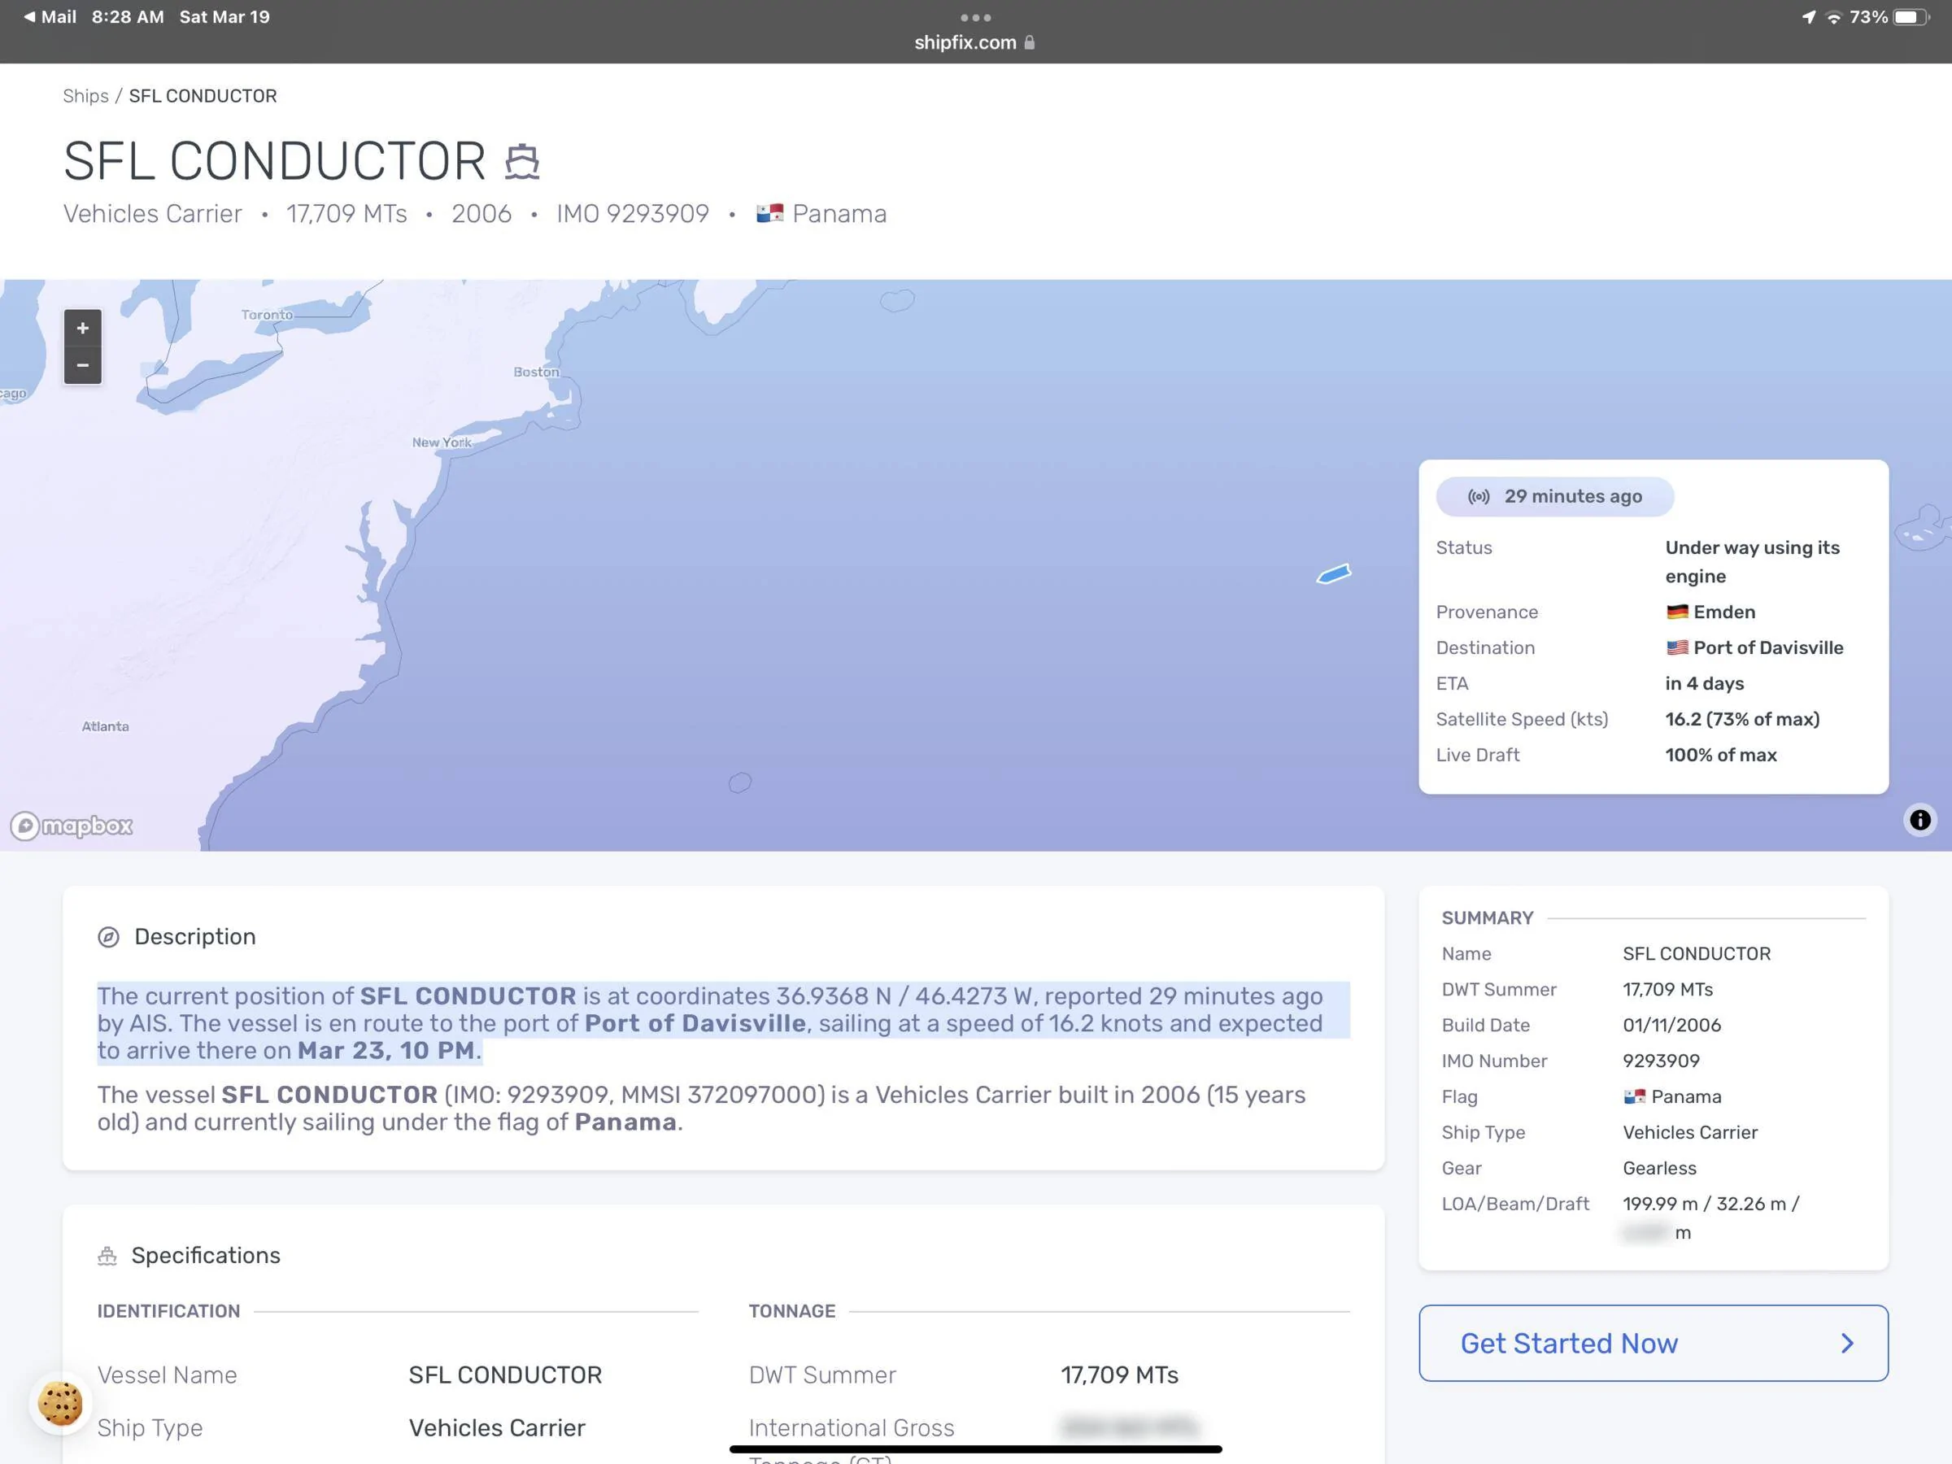Zoom out on the map
The image size is (1952, 1464).
pos(82,365)
